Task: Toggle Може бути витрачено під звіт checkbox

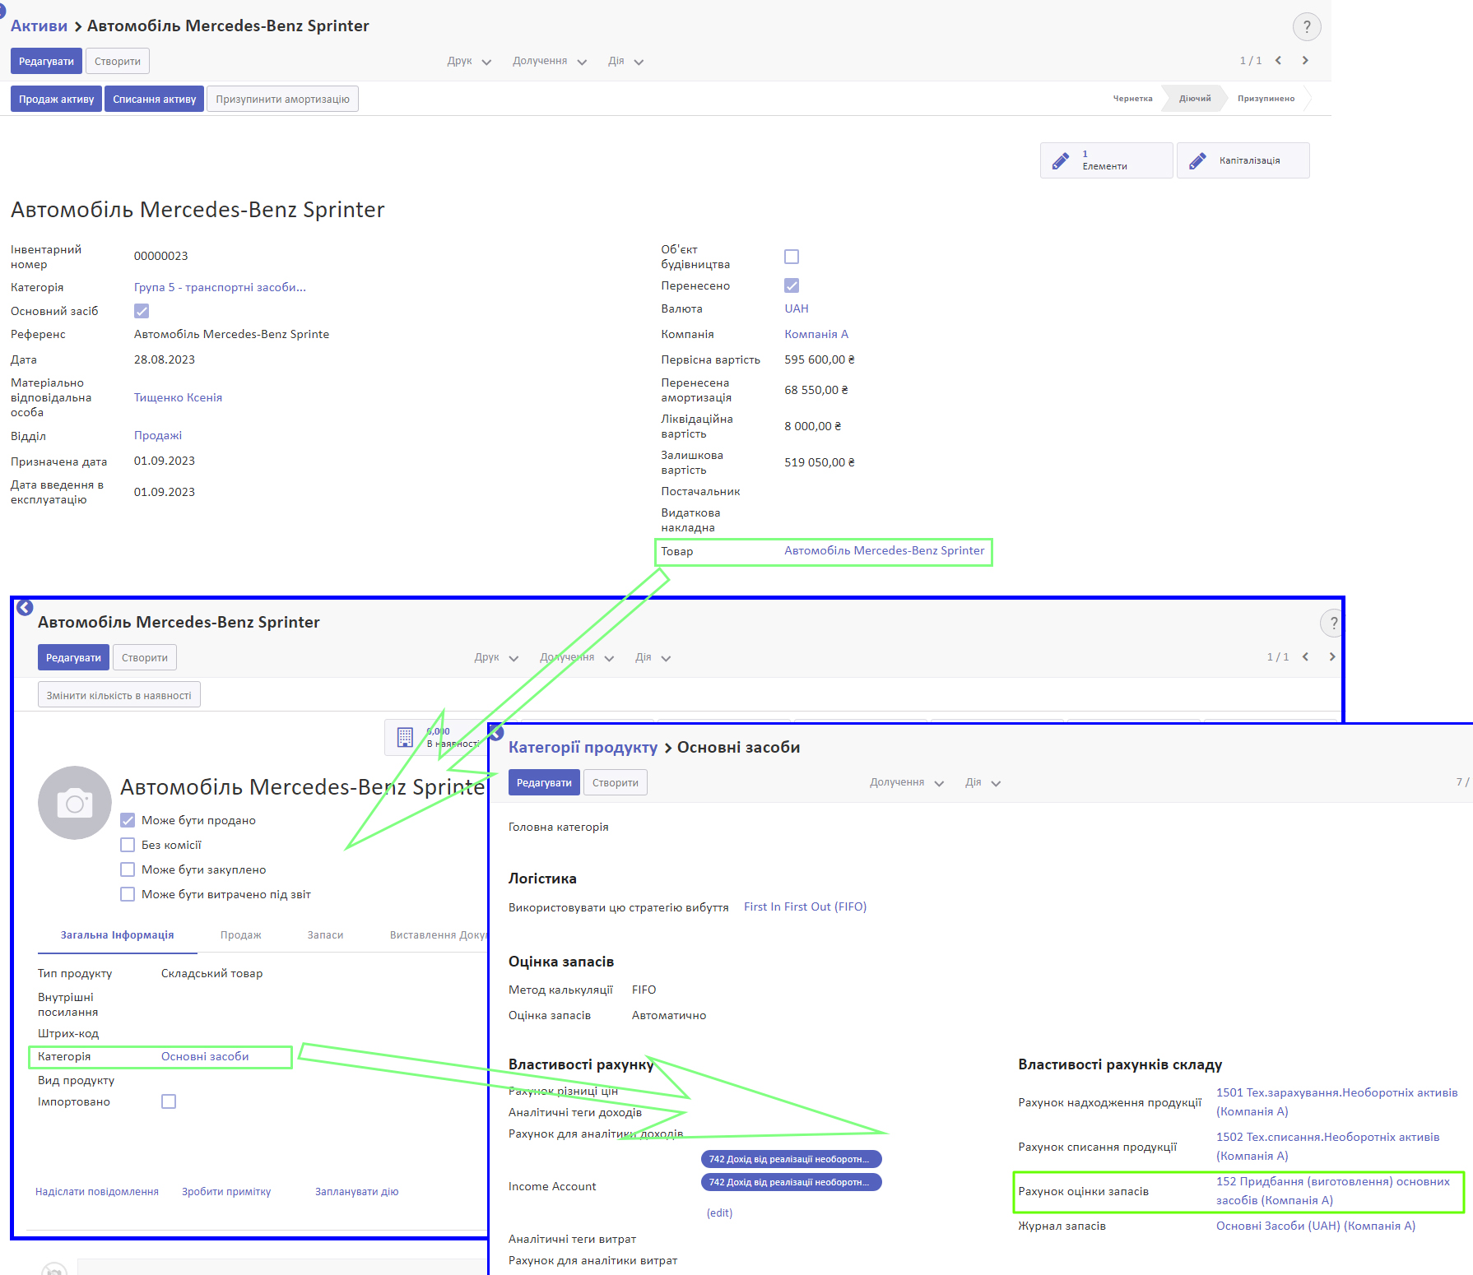Action: tap(128, 894)
